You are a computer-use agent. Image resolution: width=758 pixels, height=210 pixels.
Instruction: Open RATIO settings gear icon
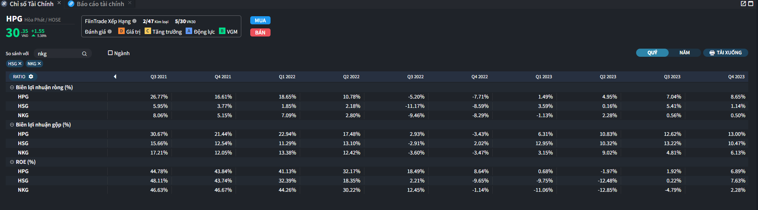pos(31,77)
